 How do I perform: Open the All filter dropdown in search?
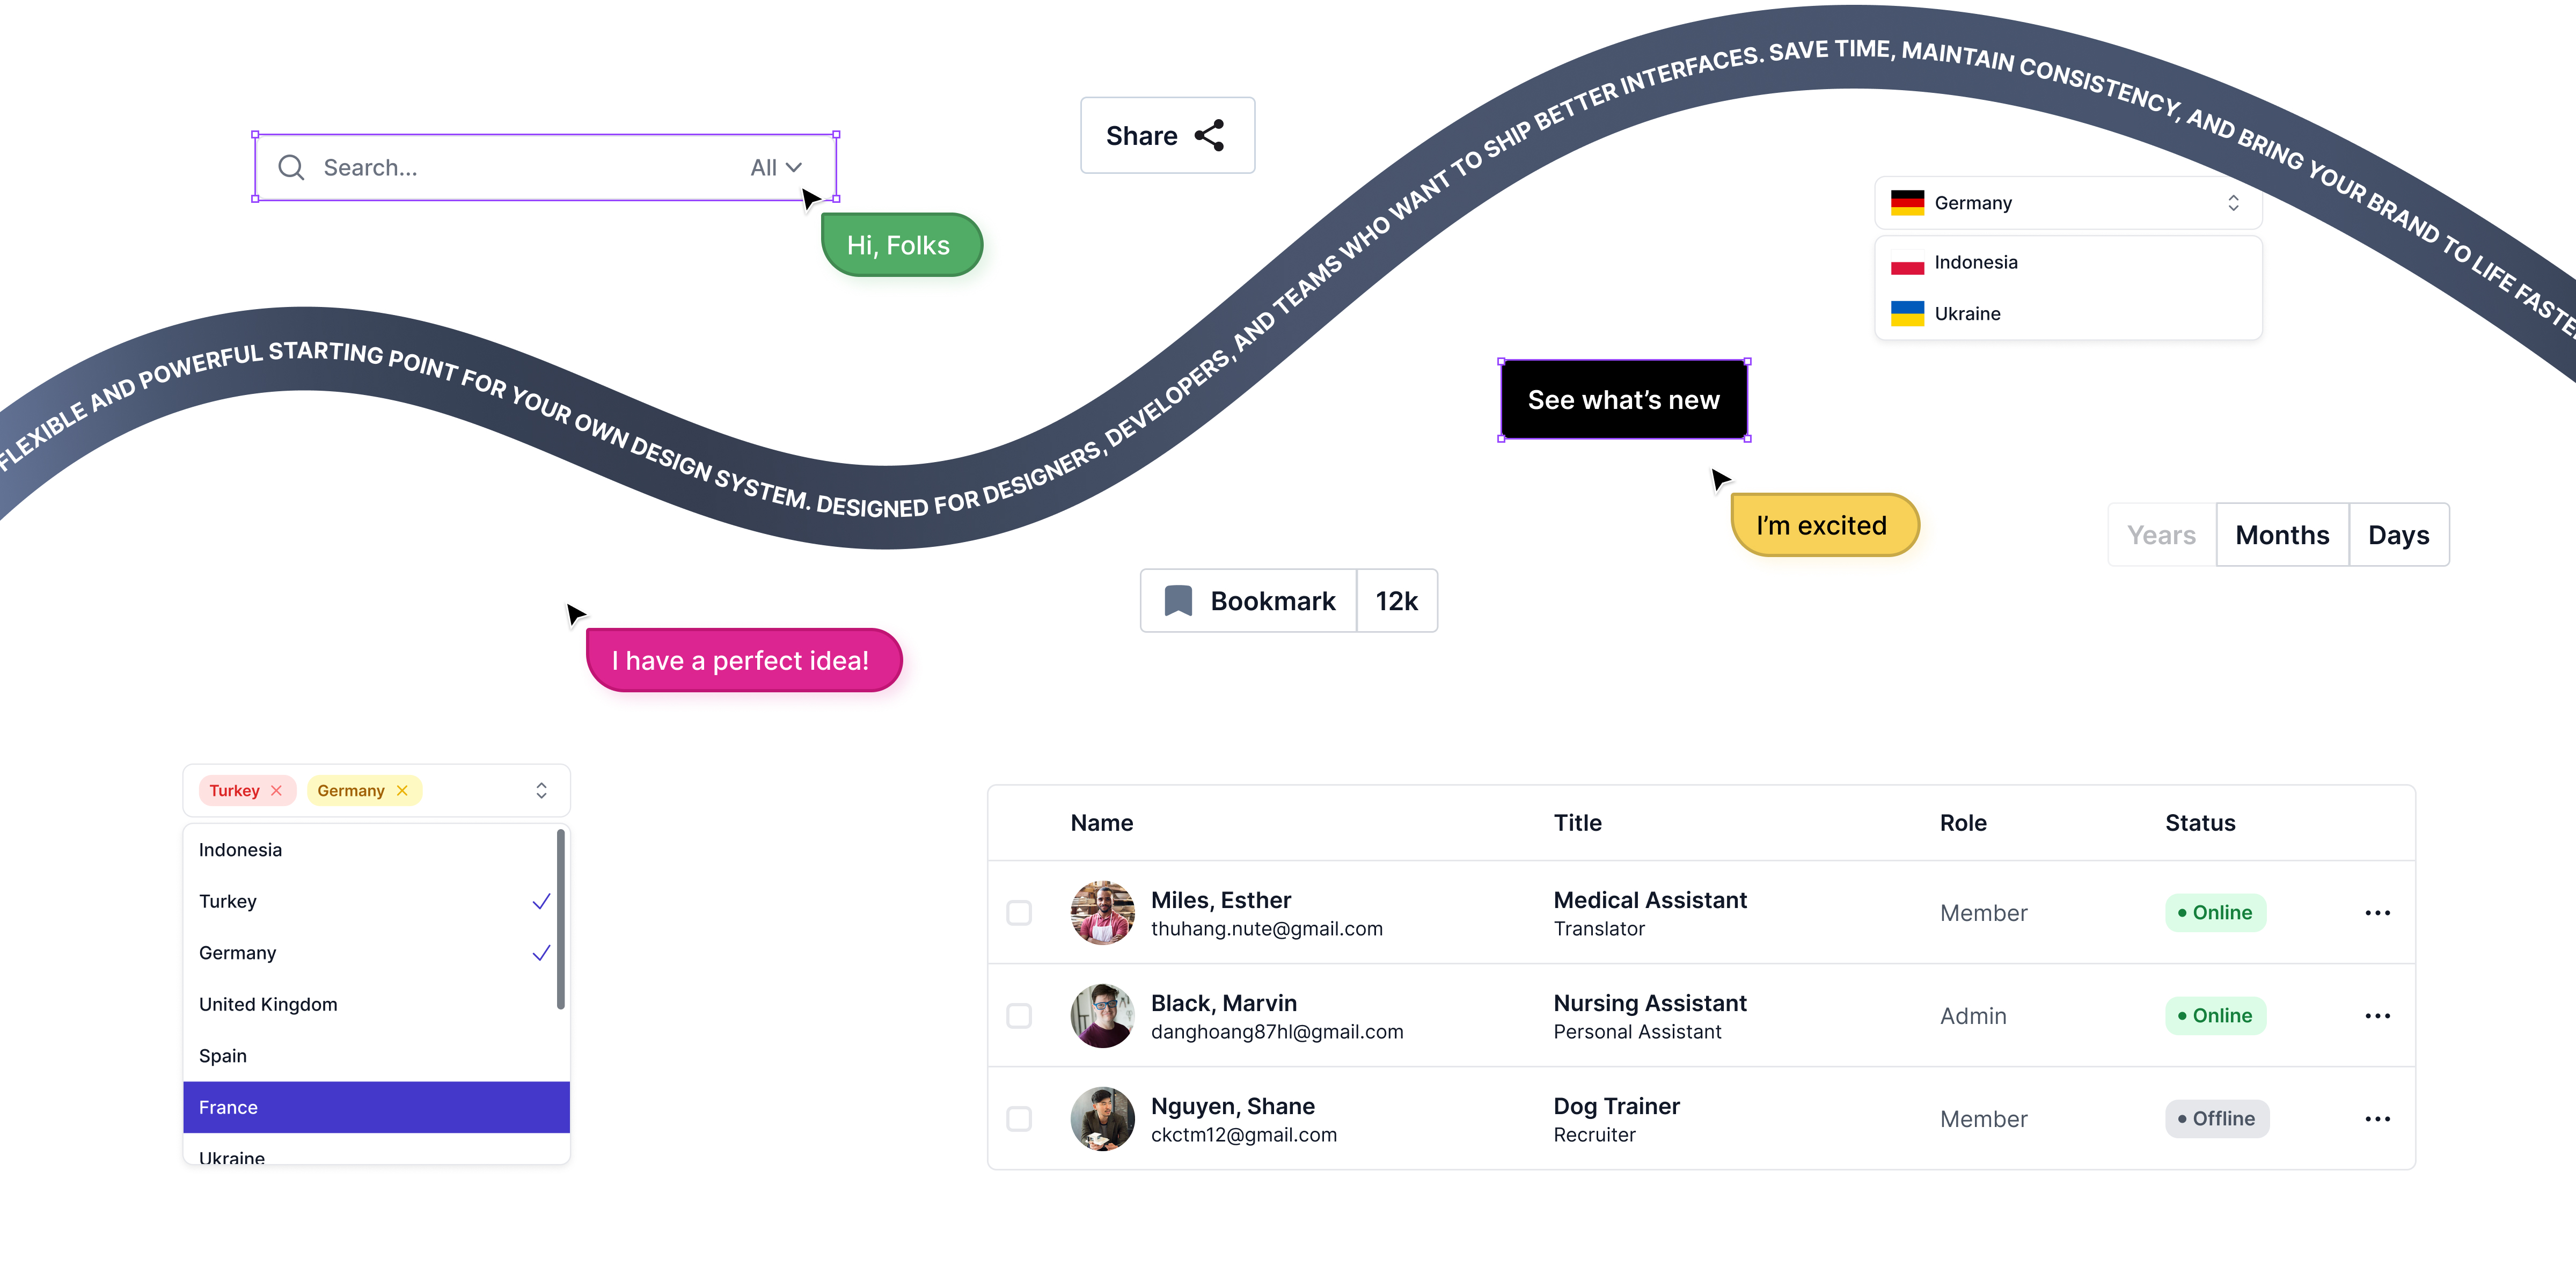click(776, 168)
